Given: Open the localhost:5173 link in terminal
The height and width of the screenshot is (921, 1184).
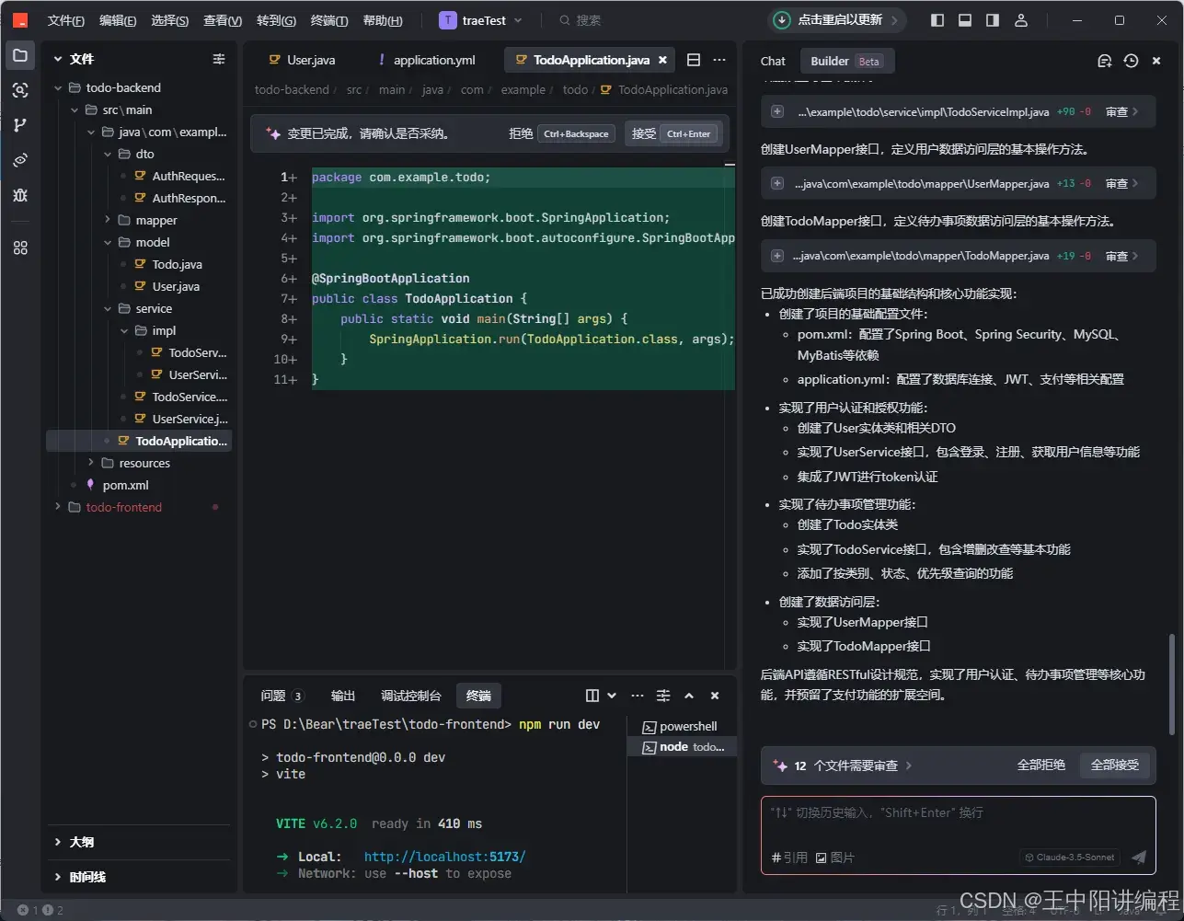Looking at the screenshot, I should click(x=445, y=857).
